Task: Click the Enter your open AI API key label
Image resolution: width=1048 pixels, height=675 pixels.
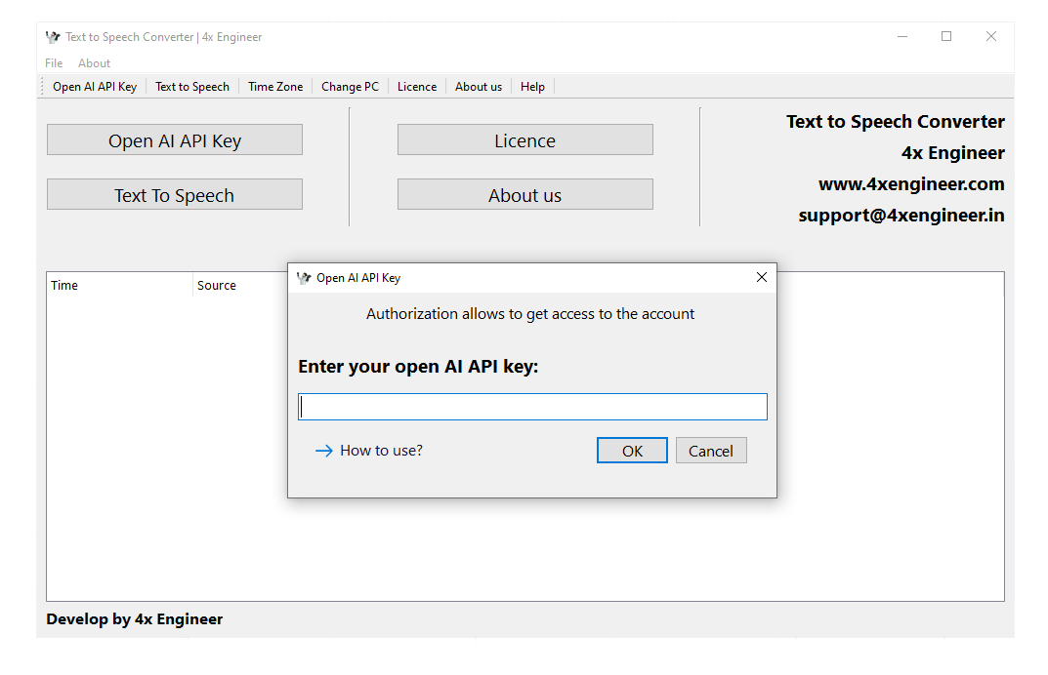Action: pos(418,367)
